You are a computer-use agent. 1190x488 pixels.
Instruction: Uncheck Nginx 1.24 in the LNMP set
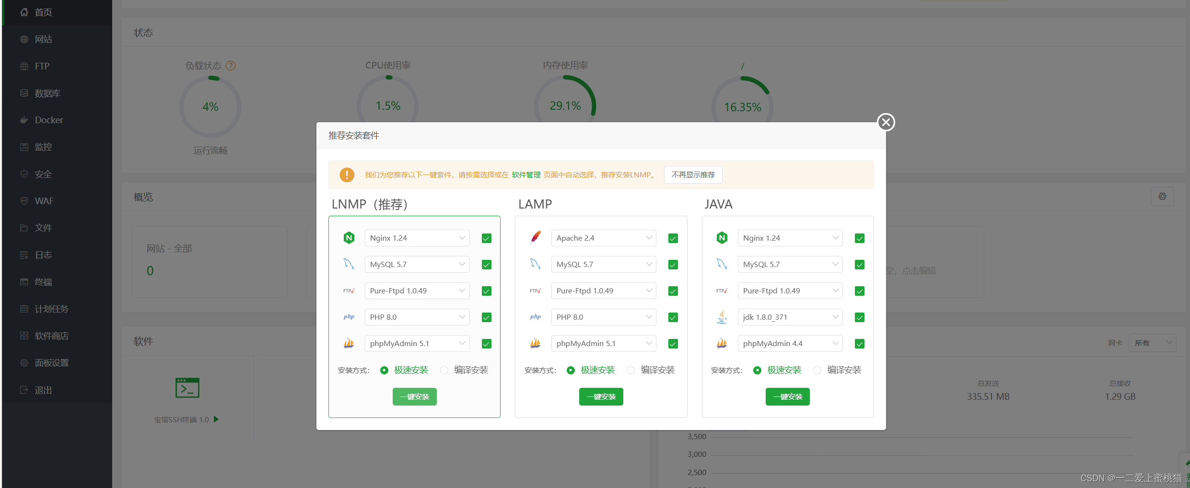pos(487,238)
